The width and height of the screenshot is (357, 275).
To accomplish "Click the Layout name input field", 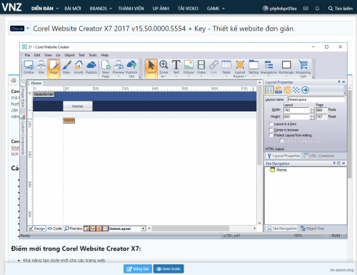I will coord(316,99).
